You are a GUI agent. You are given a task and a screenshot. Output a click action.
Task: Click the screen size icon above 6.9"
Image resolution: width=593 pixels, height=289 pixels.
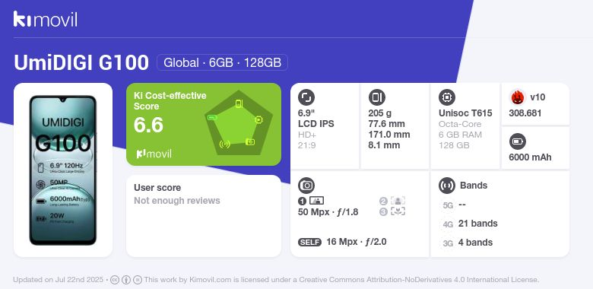306,97
